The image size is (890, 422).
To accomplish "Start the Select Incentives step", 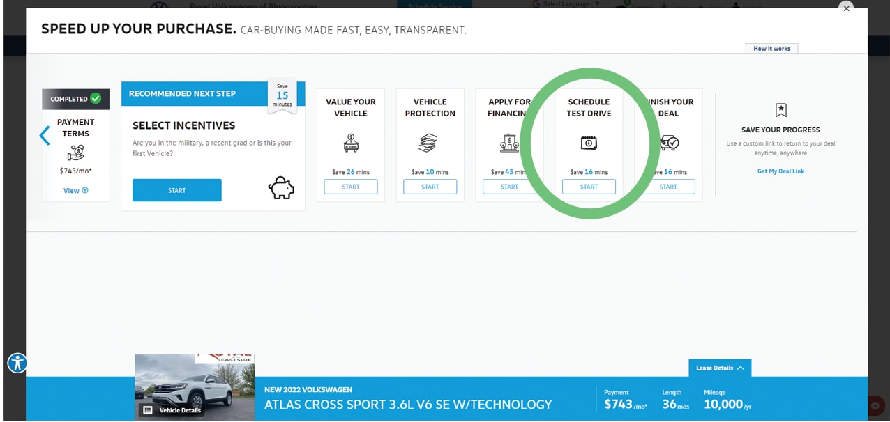I will 177,190.
